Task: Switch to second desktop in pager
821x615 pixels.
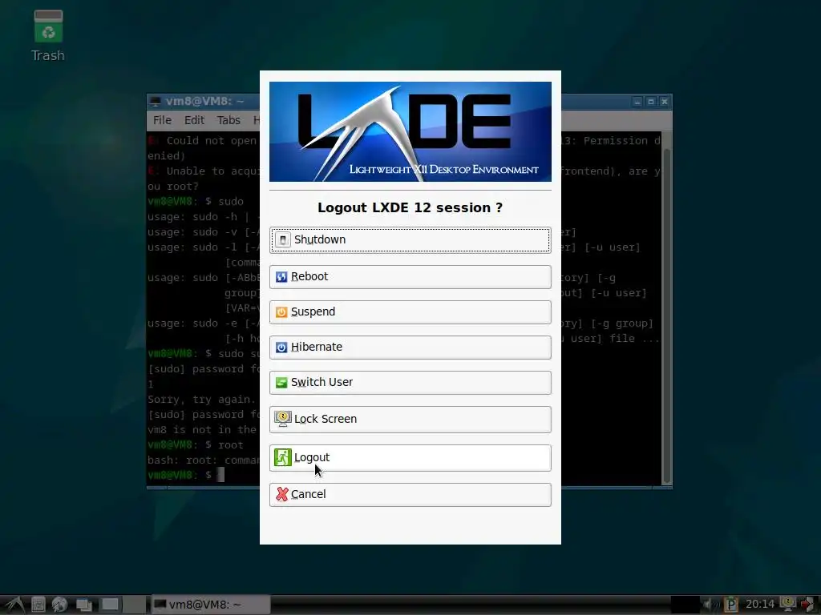Action: [135, 605]
